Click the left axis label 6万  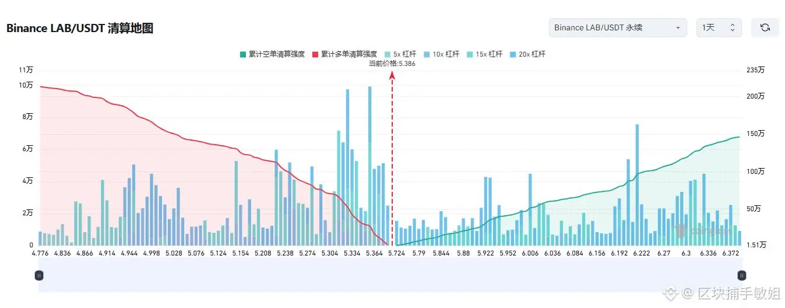tap(28, 149)
